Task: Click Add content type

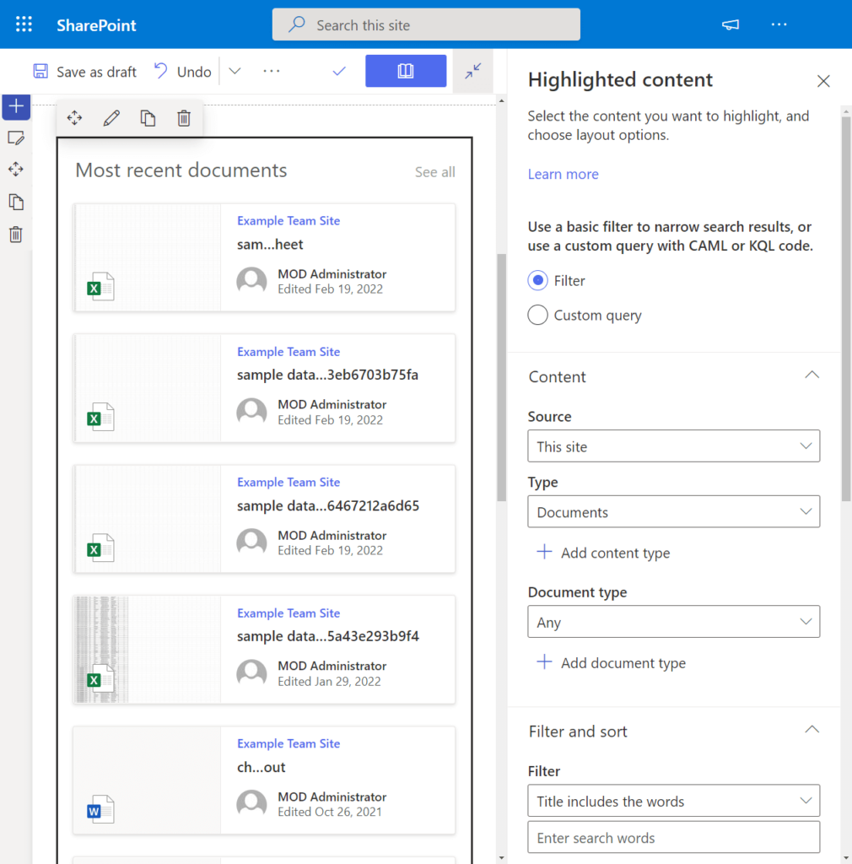Action: [x=604, y=553]
